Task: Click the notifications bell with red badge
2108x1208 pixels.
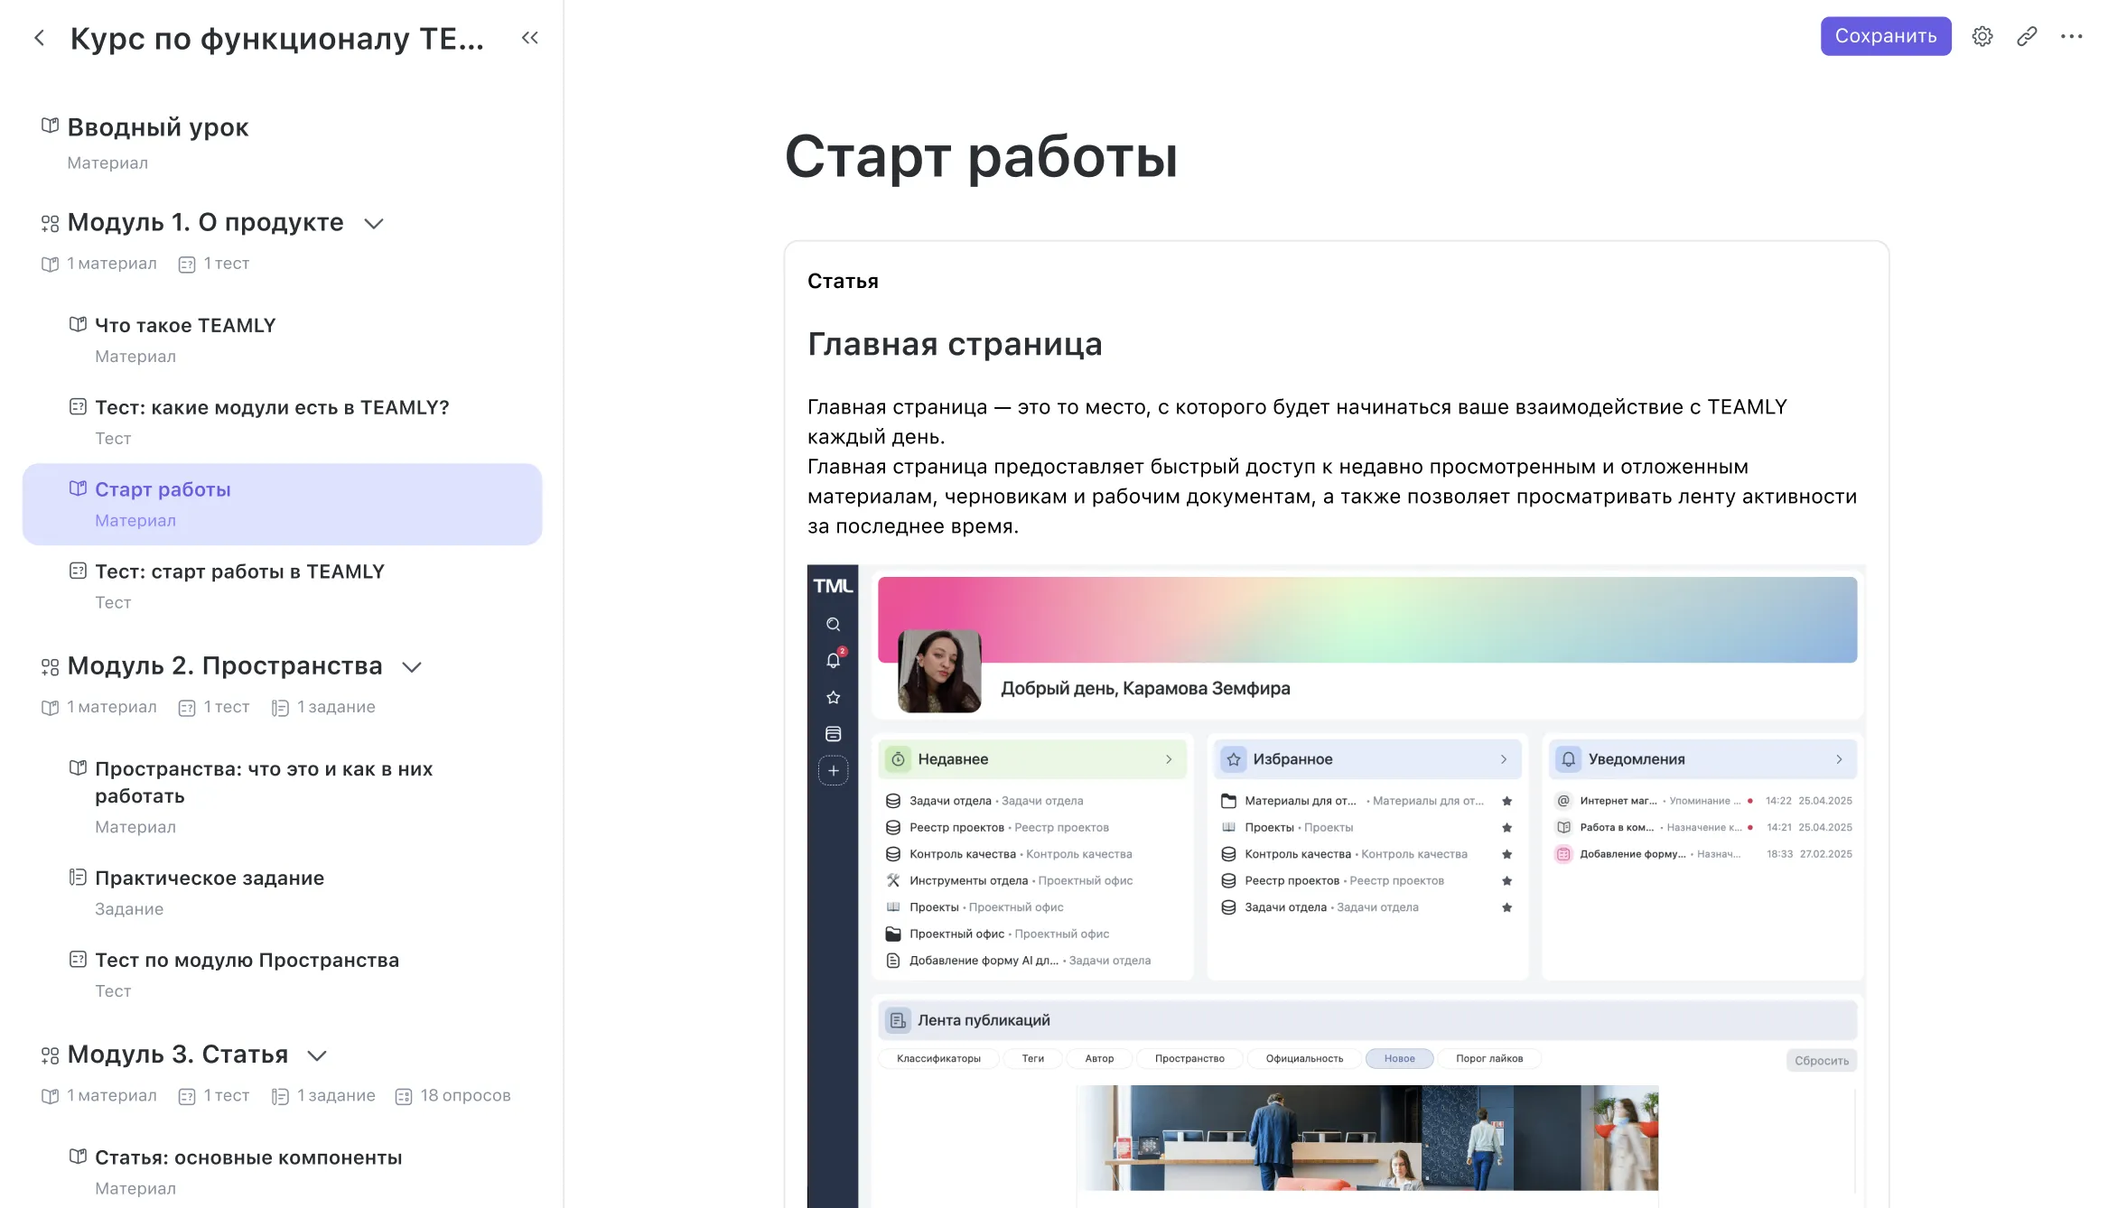Action: click(x=833, y=661)
